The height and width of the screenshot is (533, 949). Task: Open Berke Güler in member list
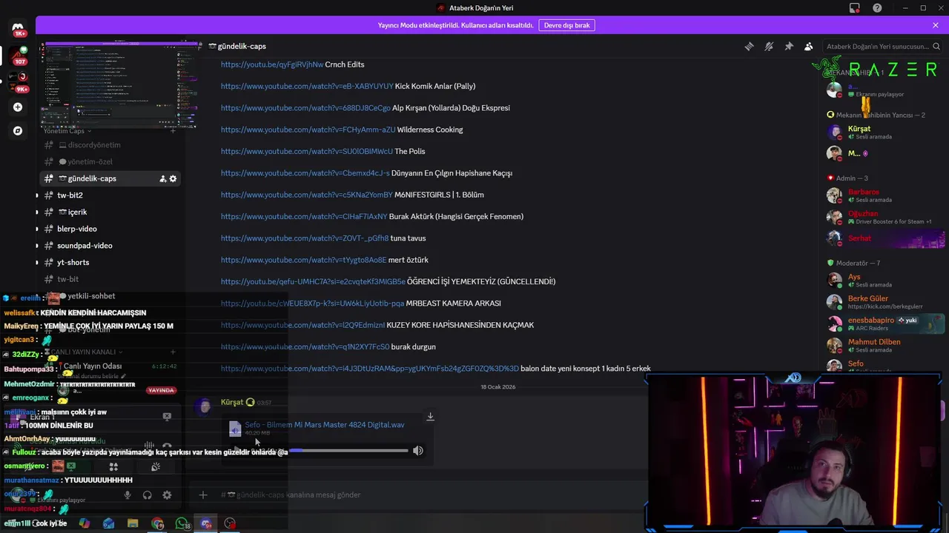pyautogui.click(x=884, y=302)
